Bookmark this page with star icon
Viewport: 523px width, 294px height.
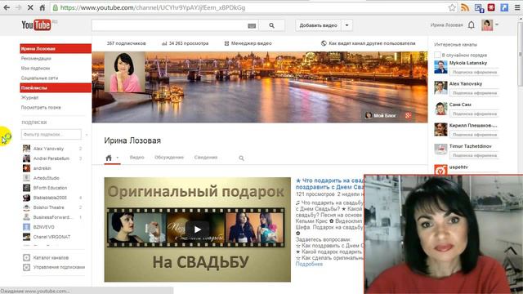click(x=452, y=7)
